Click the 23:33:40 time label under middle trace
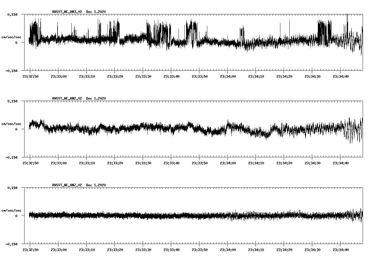Viewport: 383px width, 260px height. 172,162
